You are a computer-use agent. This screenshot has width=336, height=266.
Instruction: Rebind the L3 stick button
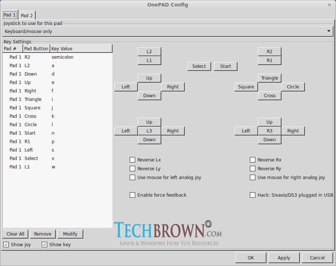point(149,131)
